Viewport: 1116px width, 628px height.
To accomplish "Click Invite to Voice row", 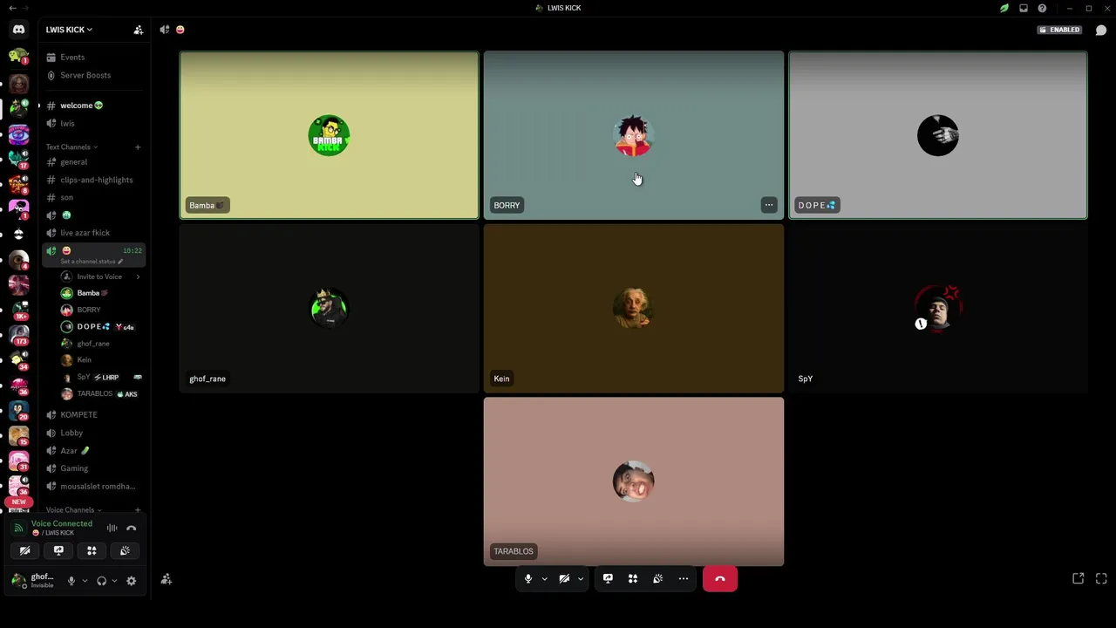I will pos(99,276).
